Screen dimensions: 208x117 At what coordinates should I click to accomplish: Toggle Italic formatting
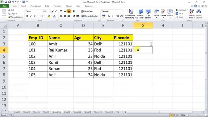pos(31,16)
